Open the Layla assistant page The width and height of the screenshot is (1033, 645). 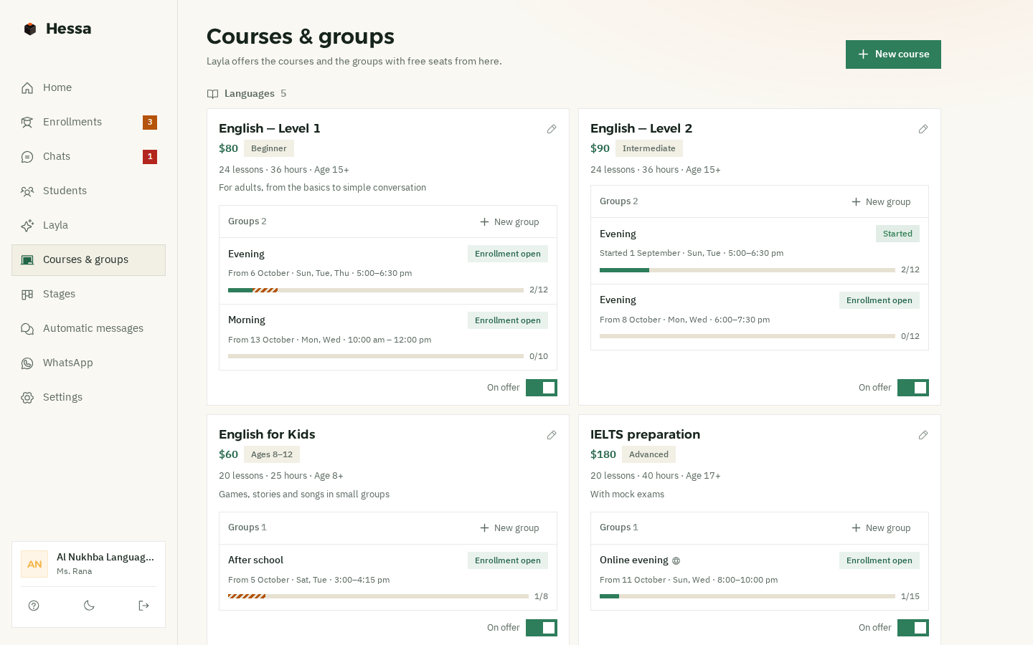[88, 225]
